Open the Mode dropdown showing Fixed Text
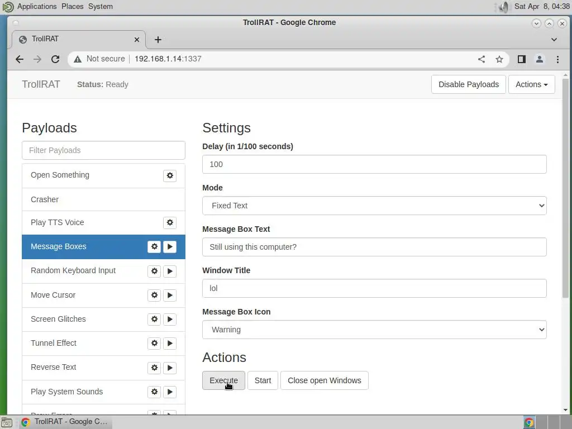This screenshot has width=572, height=429. [x=374, y=206]
